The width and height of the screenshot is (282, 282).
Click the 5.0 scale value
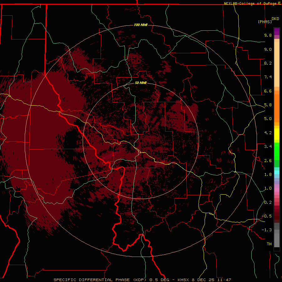click(x=268, y=119)
